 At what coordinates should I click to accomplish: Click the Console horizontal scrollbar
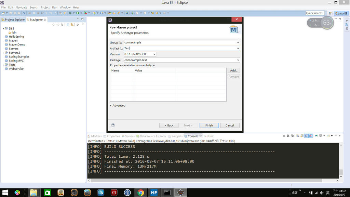205,180
